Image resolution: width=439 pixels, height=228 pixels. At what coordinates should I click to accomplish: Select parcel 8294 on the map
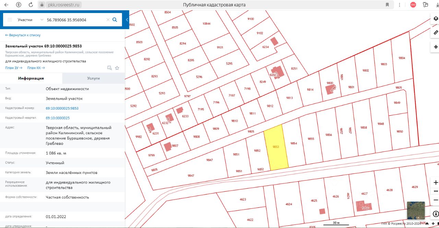[183, 43]
